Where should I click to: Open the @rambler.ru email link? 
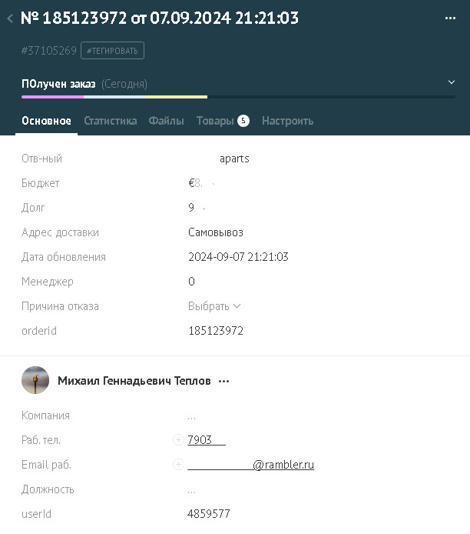[251, 464]
